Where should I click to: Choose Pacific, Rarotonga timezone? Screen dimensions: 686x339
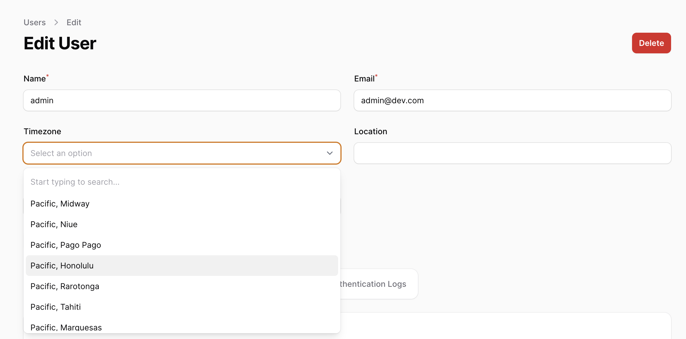point(65,286)
